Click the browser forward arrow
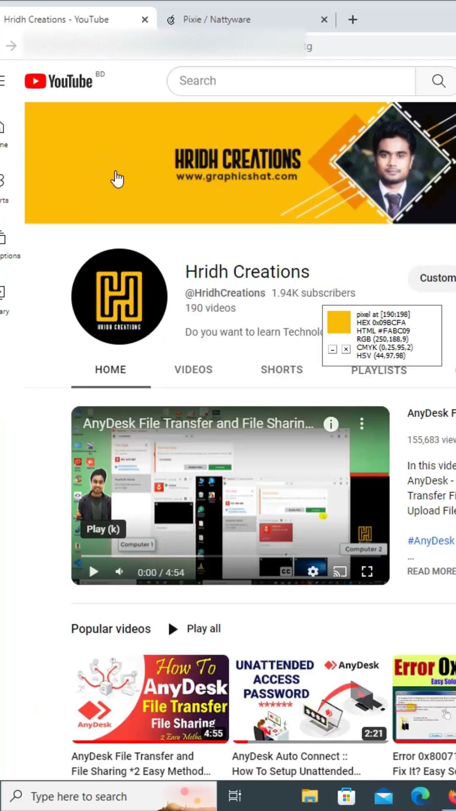 click(11, 46)
